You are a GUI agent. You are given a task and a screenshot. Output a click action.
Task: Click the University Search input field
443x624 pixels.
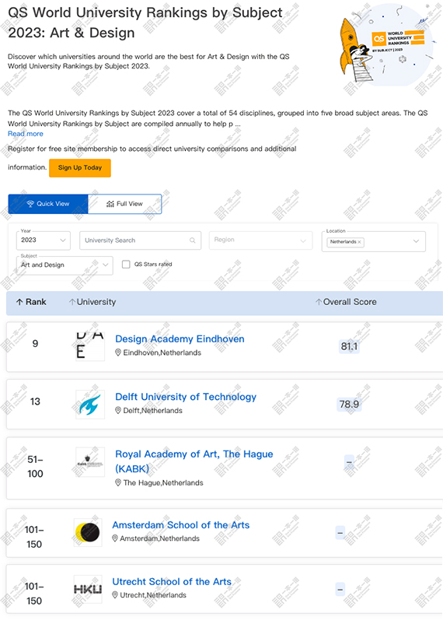point(141,240)
